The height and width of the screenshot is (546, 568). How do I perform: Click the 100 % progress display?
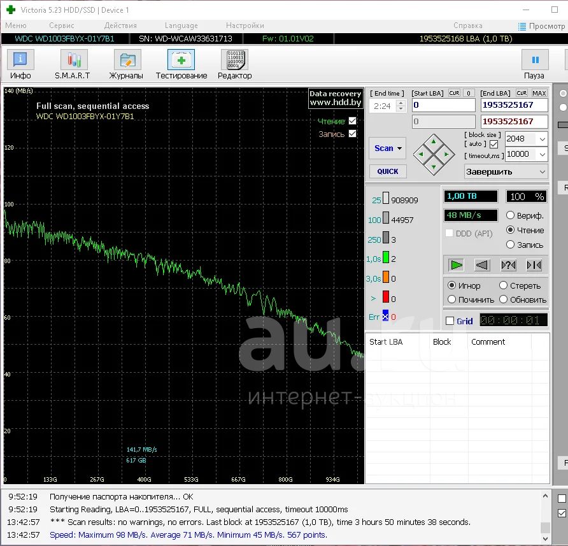[527, 196]
